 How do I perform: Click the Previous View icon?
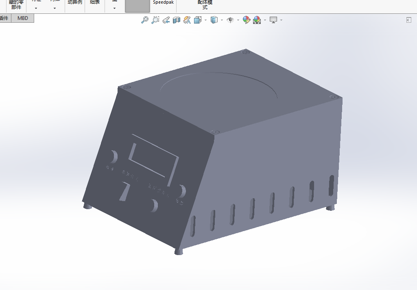(x=166, y=20)
